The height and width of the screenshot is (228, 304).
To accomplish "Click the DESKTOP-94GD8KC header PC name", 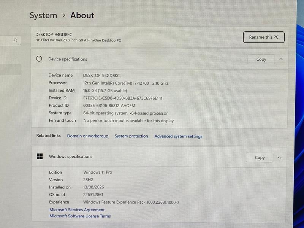I will (x=54, y=35).
